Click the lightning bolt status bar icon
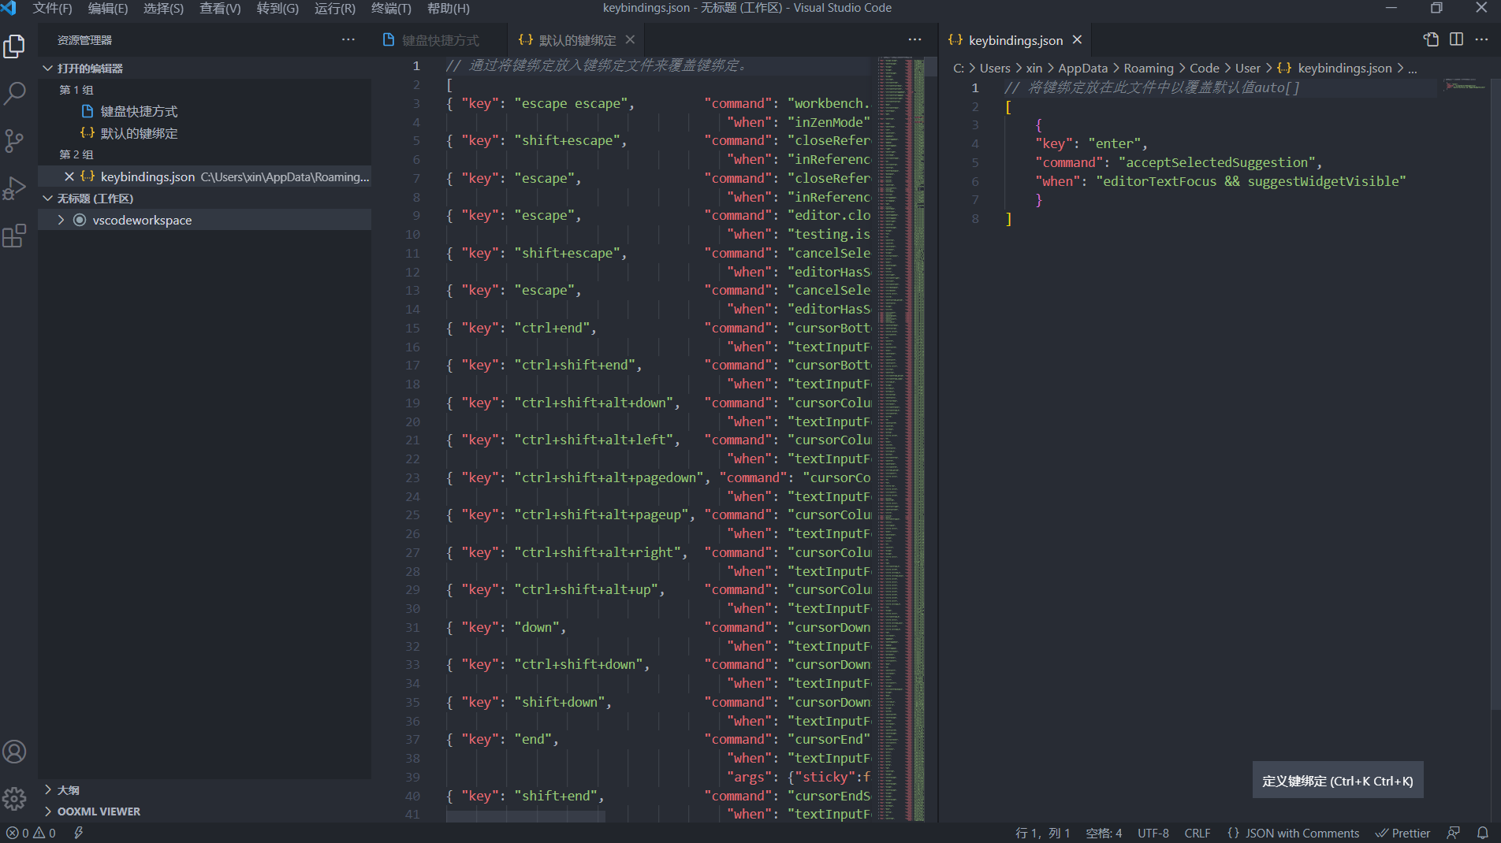Viewport: 1501px width, 843px height. tap(79, 833)
